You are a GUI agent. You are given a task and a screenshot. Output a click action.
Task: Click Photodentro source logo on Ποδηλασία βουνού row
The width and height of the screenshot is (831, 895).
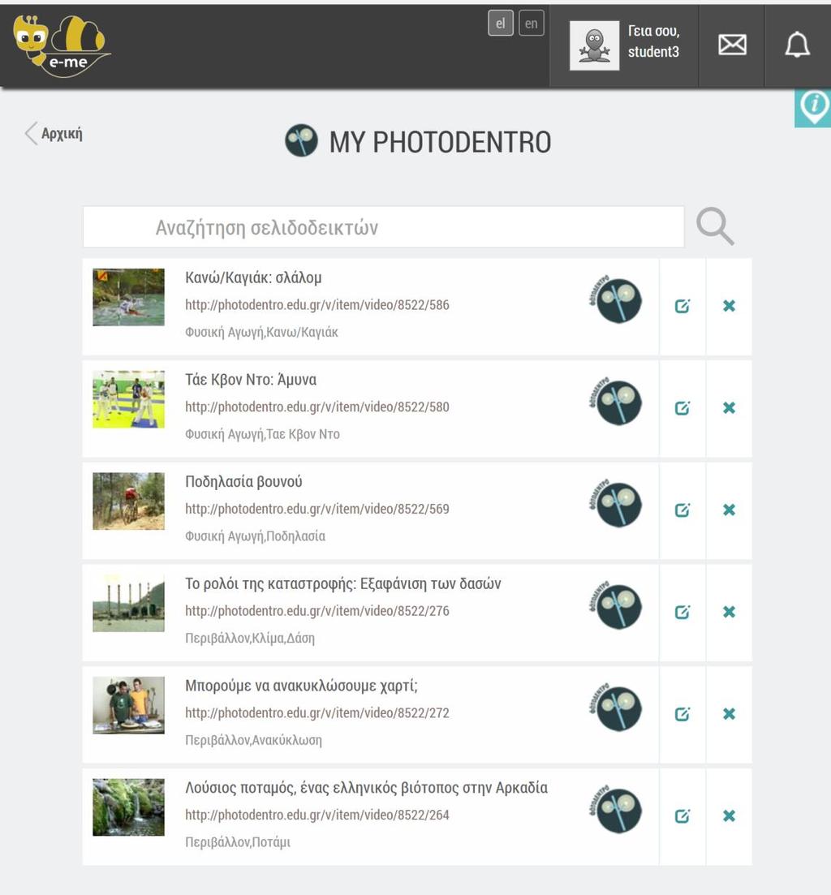(x=616, y=503)
